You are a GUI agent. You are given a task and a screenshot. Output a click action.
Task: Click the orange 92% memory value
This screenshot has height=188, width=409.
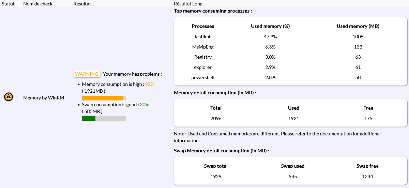point(150,84)
